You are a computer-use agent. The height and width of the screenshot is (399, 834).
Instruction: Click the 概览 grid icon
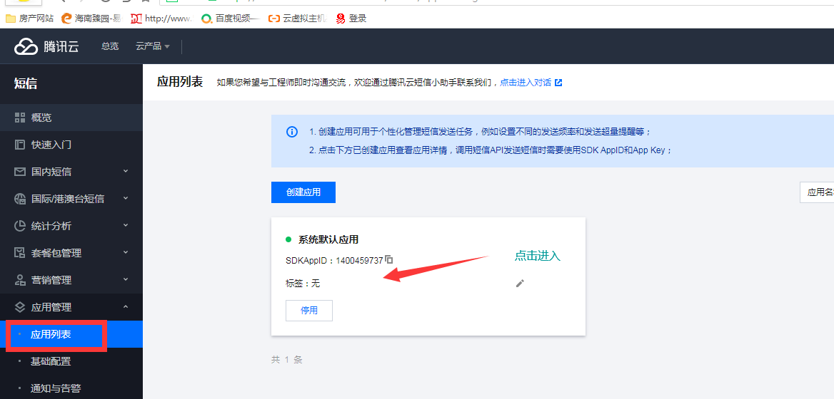[x=20, y=118]
